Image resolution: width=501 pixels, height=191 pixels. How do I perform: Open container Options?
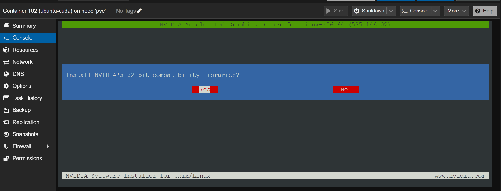tap(28, 86)
